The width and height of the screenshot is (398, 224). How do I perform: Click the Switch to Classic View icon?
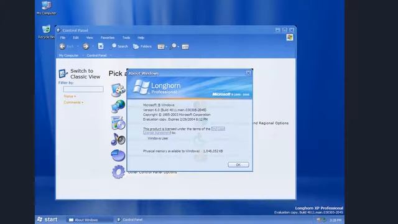tap(63, 73)
